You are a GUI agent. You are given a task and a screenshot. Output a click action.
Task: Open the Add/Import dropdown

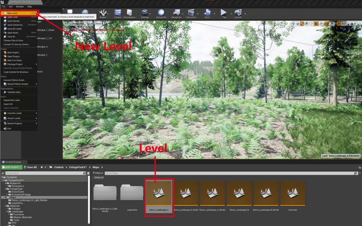(12, 167)
